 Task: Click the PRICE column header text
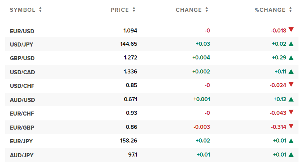[x=120, y=10]
